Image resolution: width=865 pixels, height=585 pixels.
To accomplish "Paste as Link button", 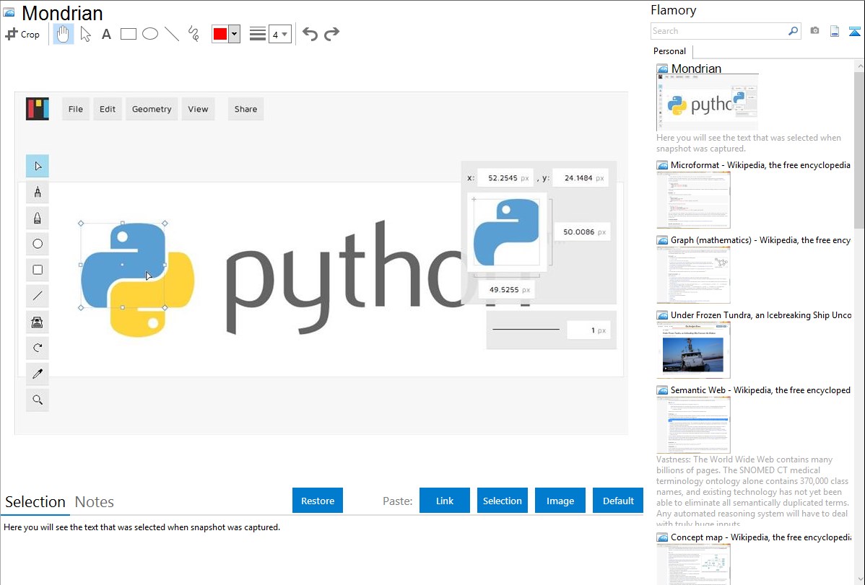I will (445, 501).
